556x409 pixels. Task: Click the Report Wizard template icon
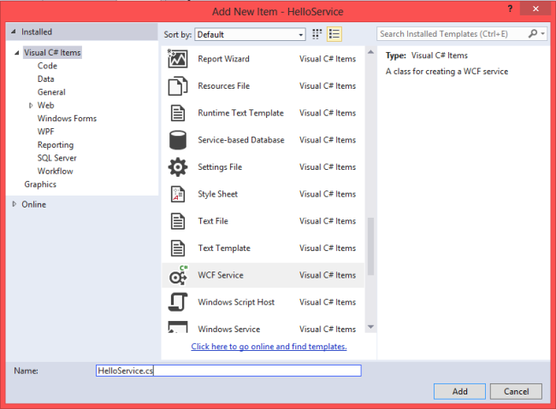click(177, 58)
